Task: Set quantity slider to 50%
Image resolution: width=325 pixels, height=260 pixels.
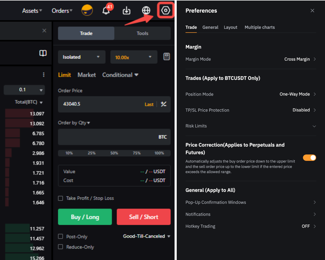Action: (x=114, y=153)
